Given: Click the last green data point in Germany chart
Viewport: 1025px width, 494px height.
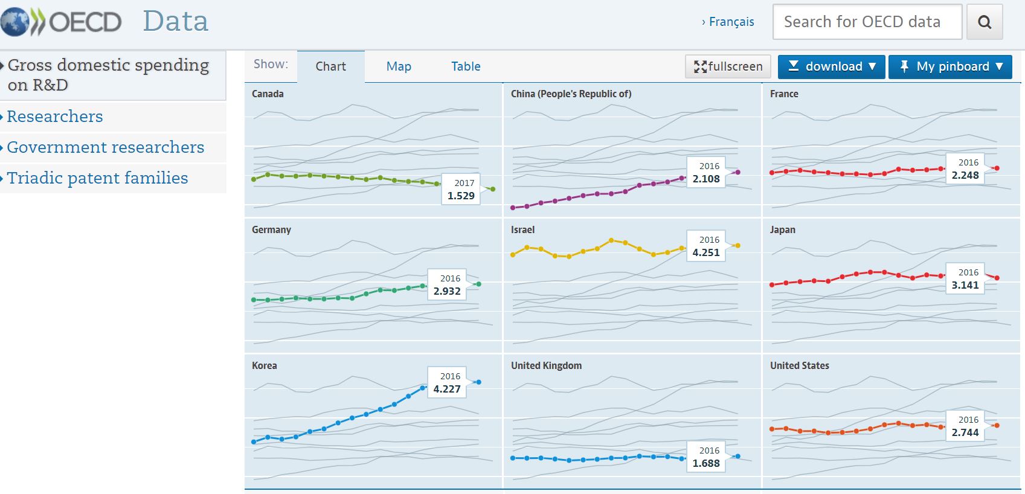Looking at the screenshot, I should 478,284.
